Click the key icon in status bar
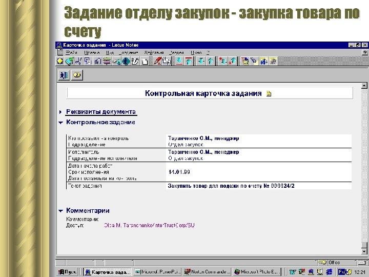Viewport: 369px width, 277px height. tap(322, 263)
